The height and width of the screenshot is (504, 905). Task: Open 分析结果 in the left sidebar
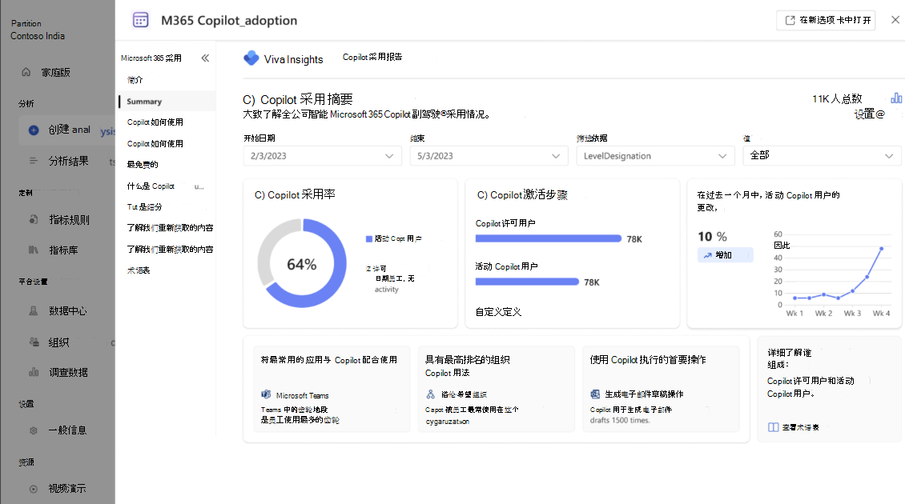(x=68, y=161)
